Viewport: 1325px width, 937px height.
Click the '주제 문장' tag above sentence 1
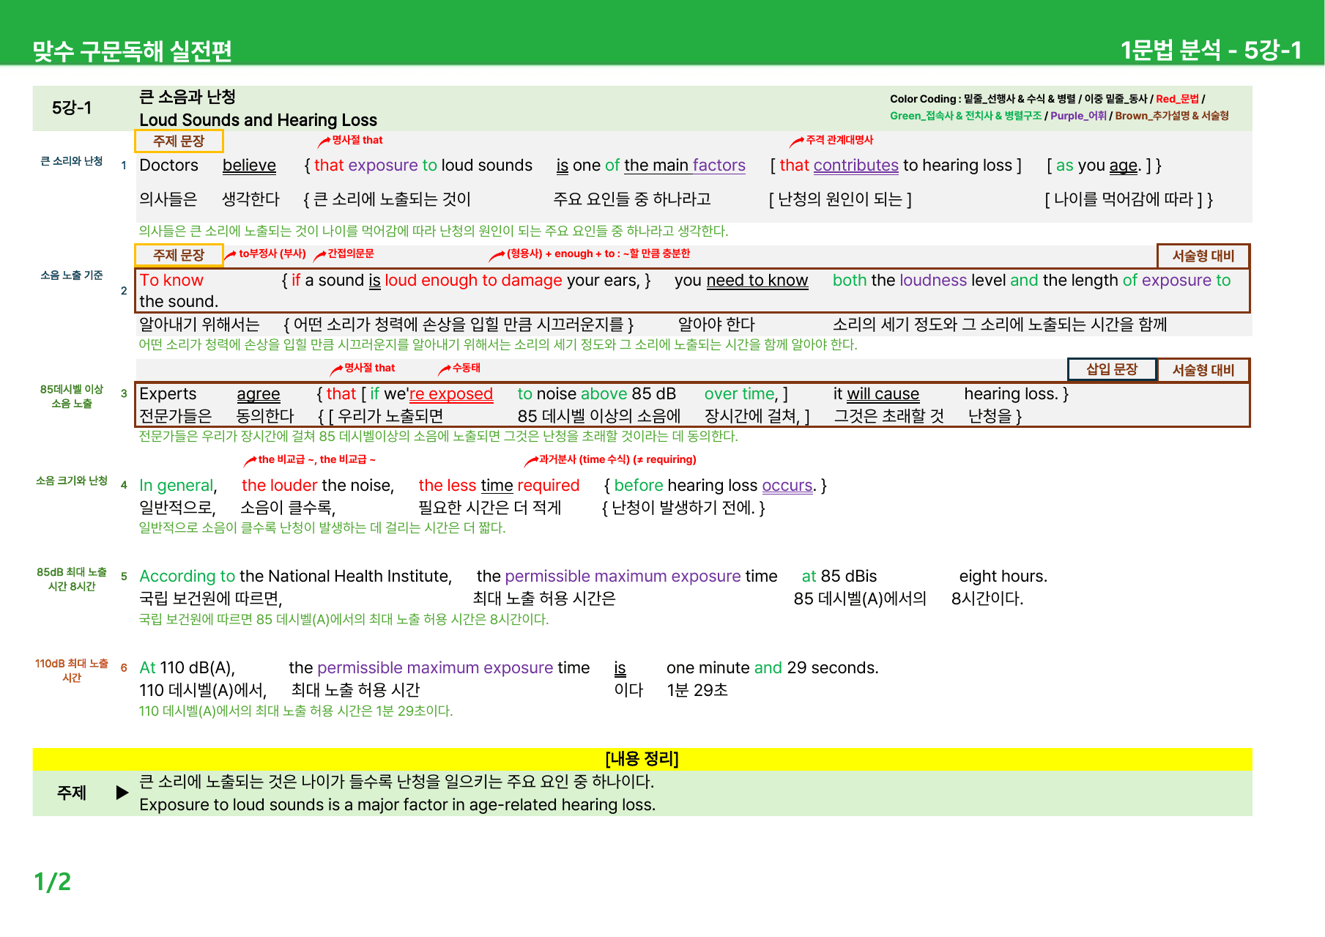[179, 141]
